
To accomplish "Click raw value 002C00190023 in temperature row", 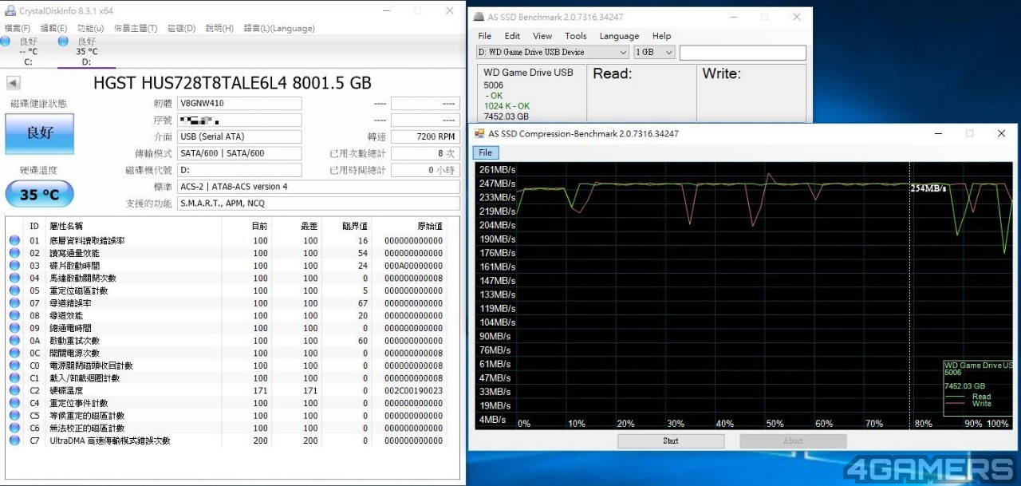I will (413, 390).
